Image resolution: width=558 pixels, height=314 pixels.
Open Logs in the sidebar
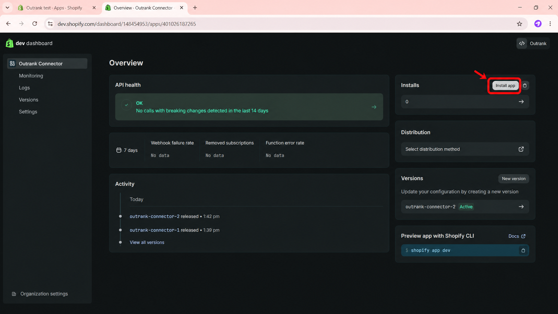(24, 88)
